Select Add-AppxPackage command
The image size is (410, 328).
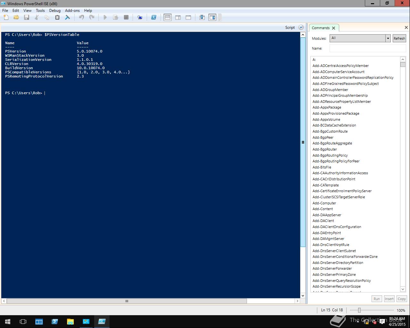click(x=327, y=107)
